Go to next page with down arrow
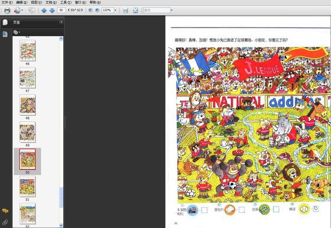 [52, 10]
